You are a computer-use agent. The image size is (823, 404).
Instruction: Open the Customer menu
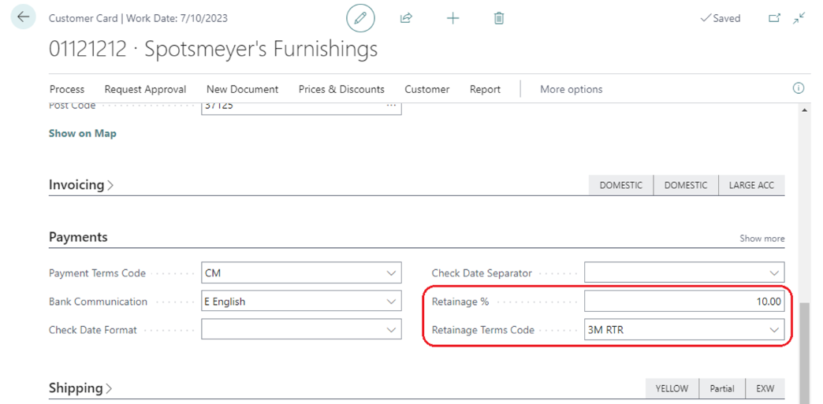(x=426, y=89)
